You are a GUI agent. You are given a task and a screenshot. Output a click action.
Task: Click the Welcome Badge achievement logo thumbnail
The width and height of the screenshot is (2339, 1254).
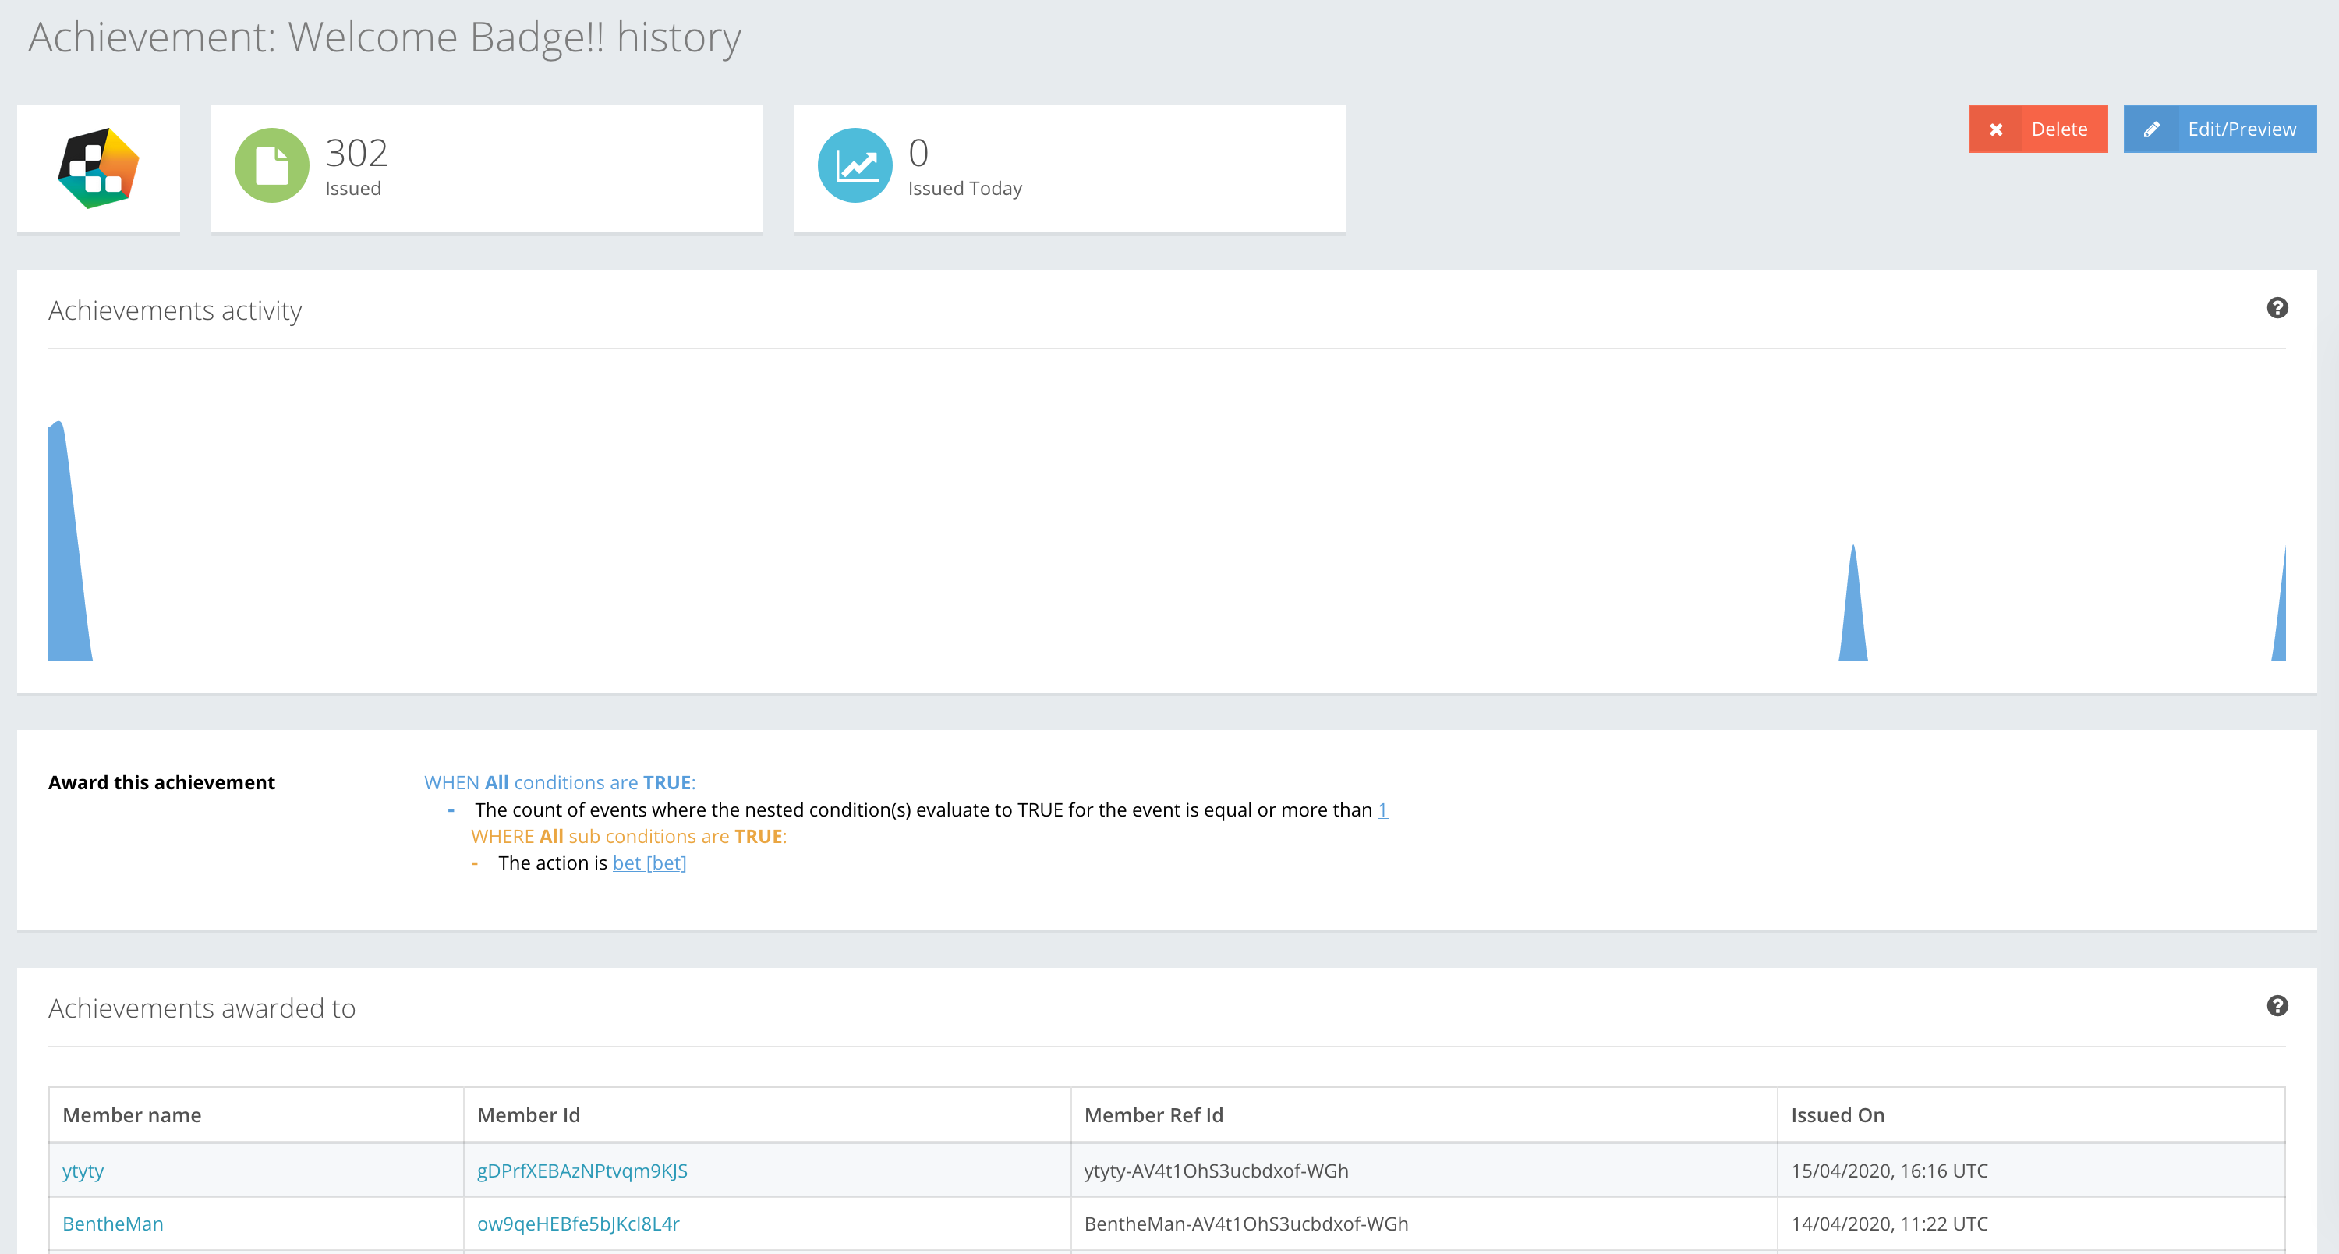click(98, 168)
